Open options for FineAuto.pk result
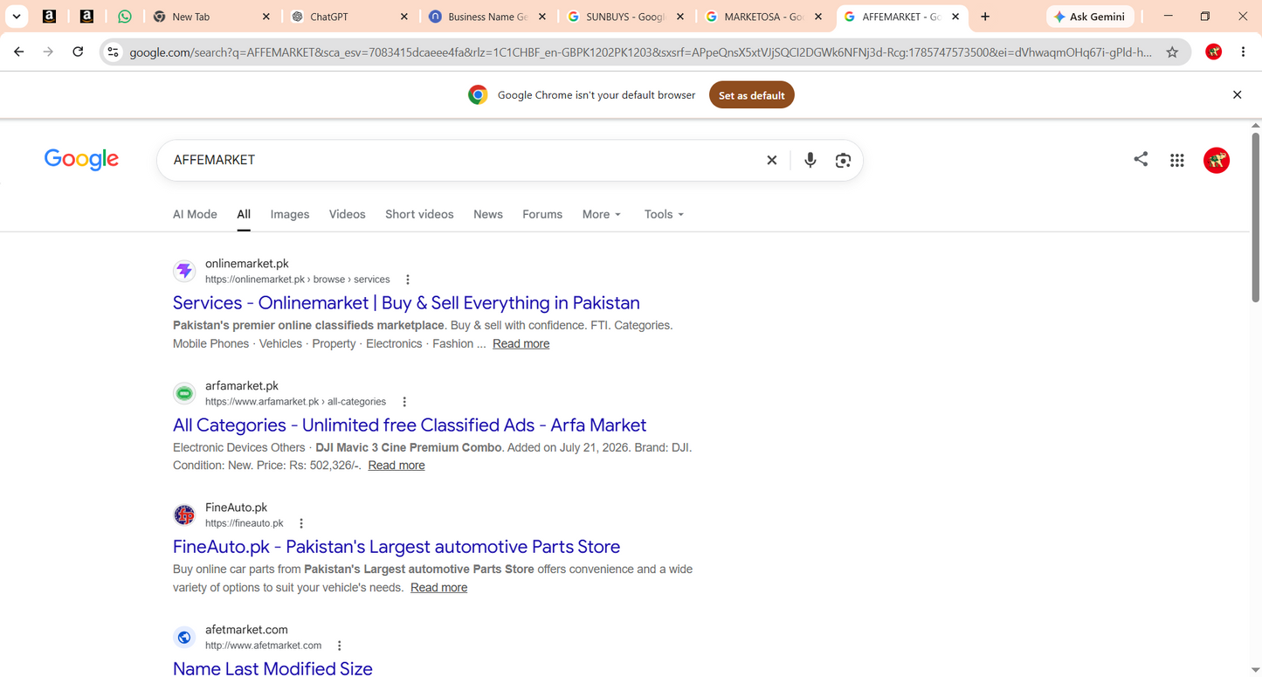The height and width of the screenshot is (677, 1262). click(301, 523)
